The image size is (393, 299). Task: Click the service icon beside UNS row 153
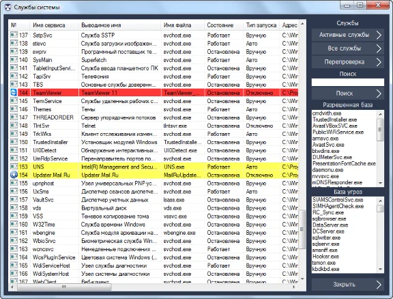tap(14, 167)
